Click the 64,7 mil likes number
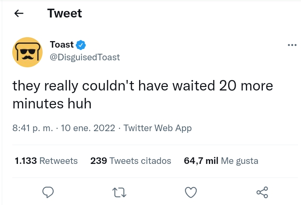Image resolution: width=301 pixels, height=205 pixels. 201,161
